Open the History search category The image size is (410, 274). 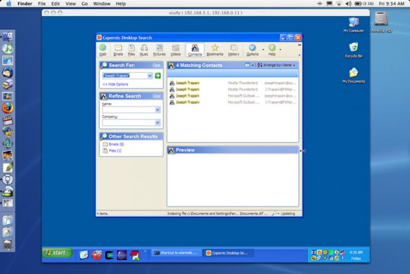point(233,50)
